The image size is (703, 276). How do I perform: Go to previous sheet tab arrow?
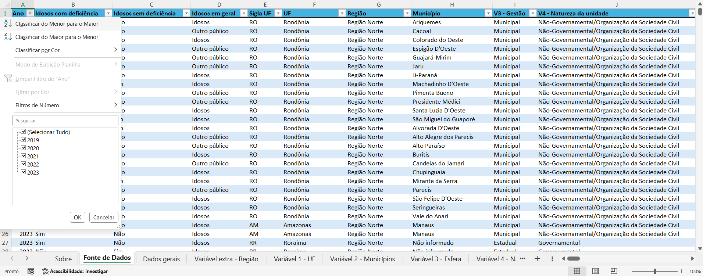(x=12, y=258)
